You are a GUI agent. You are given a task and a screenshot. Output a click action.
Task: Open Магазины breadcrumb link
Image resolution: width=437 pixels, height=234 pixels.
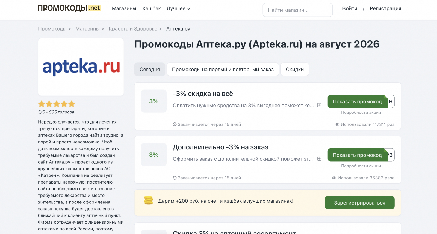(x=87, y=29)
